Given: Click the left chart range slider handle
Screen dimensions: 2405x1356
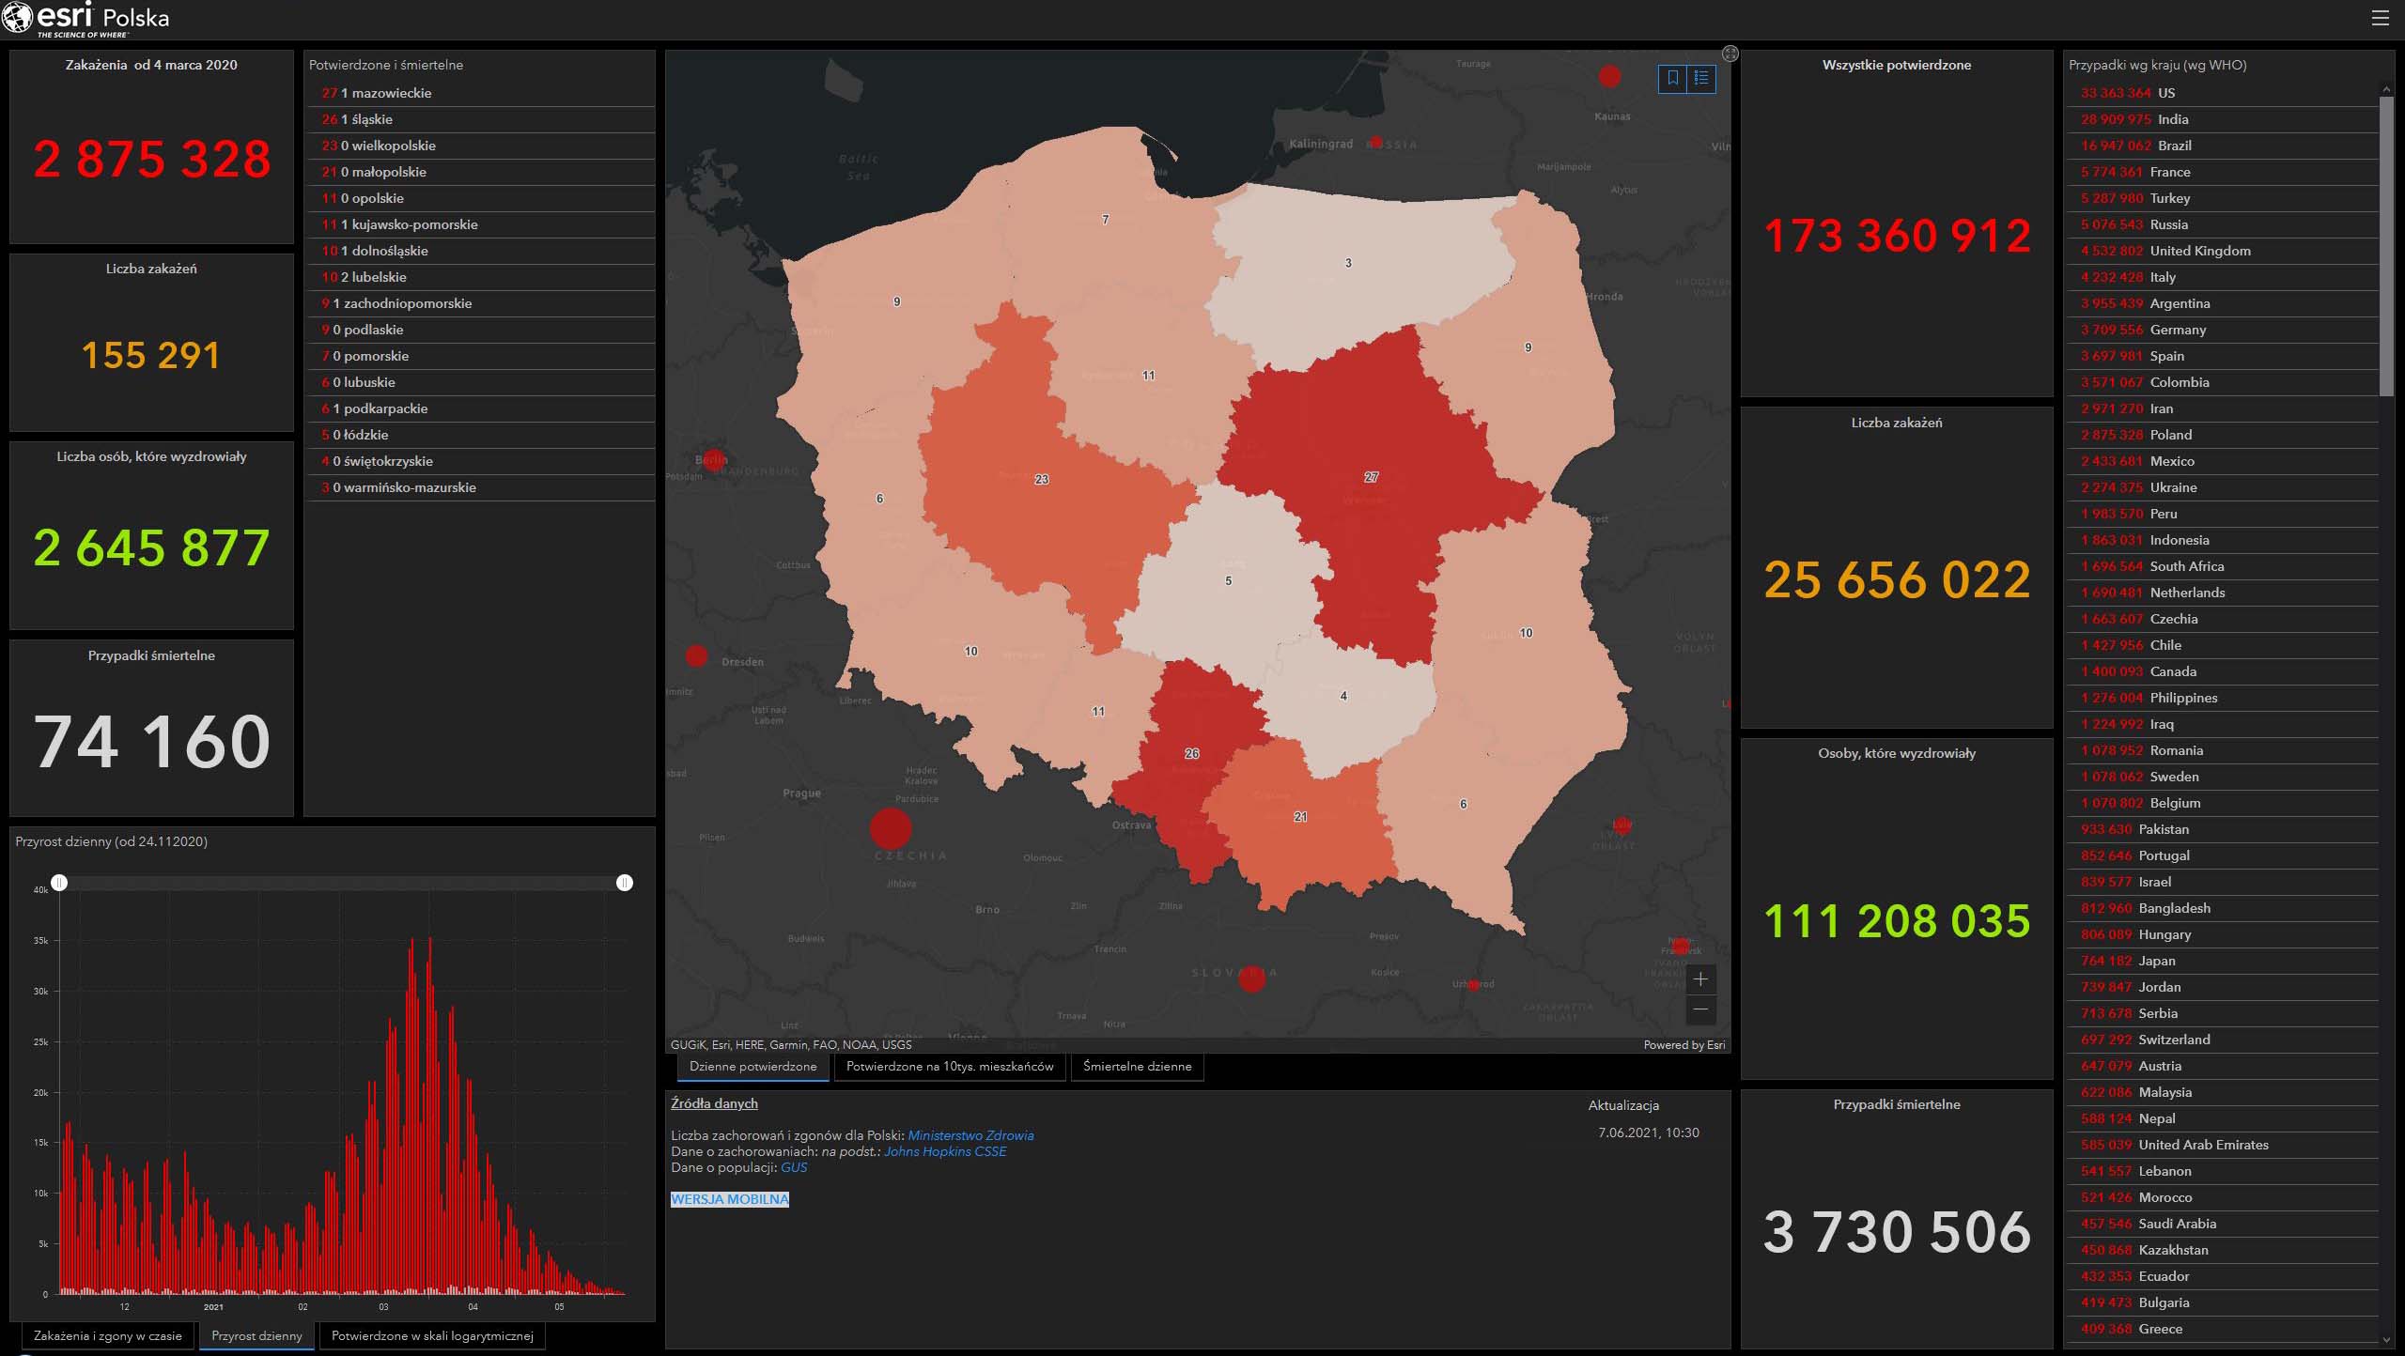Looking at the screenshot, I should tap(59, 883).
